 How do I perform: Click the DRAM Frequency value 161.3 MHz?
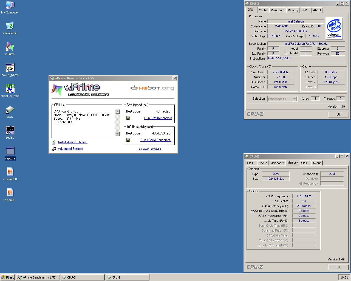(304, 196)
